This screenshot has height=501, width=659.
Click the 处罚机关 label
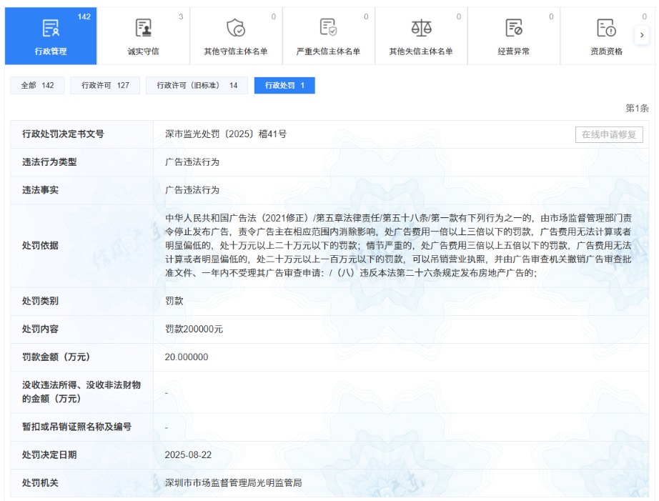pos(40,483)
